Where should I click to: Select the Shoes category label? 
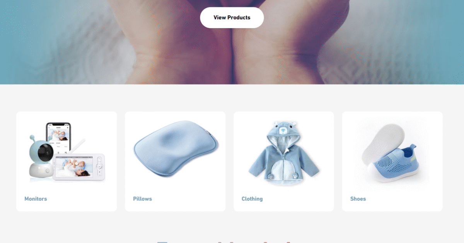click(x=358, y=199)
